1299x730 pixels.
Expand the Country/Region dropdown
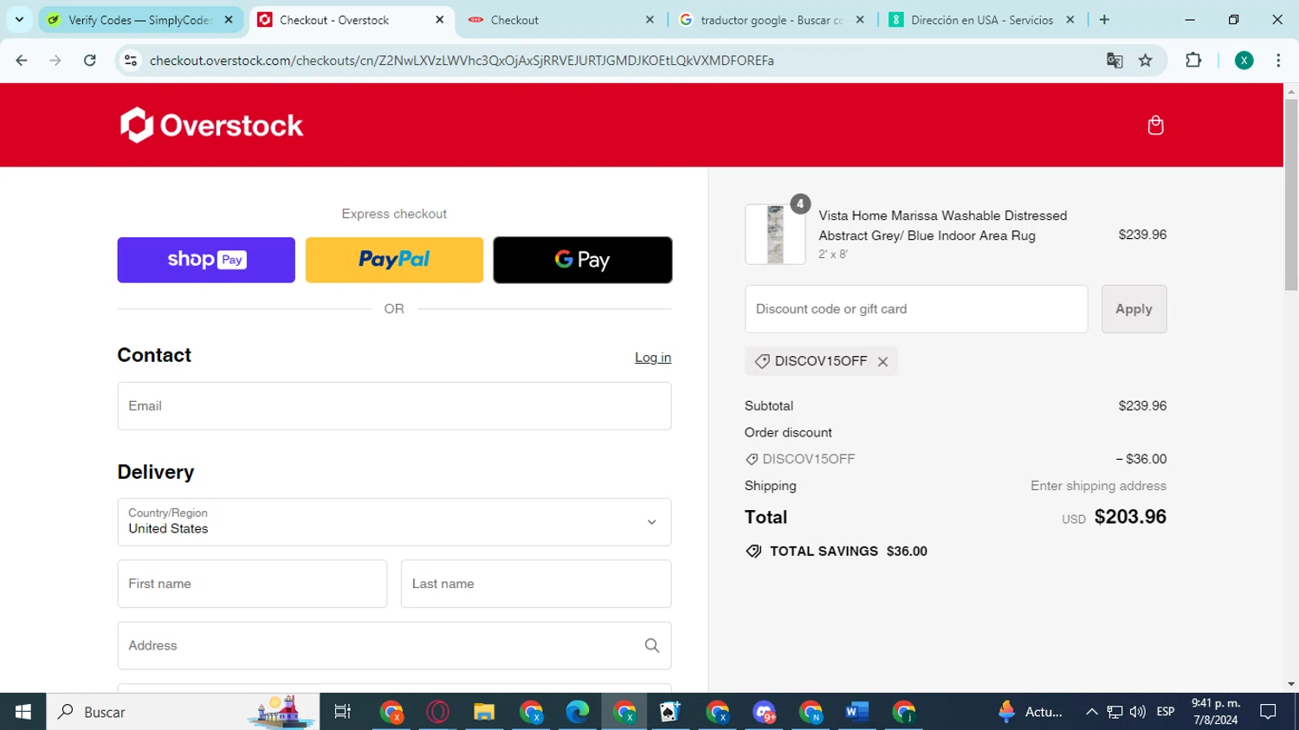click(x=394, y=522)
